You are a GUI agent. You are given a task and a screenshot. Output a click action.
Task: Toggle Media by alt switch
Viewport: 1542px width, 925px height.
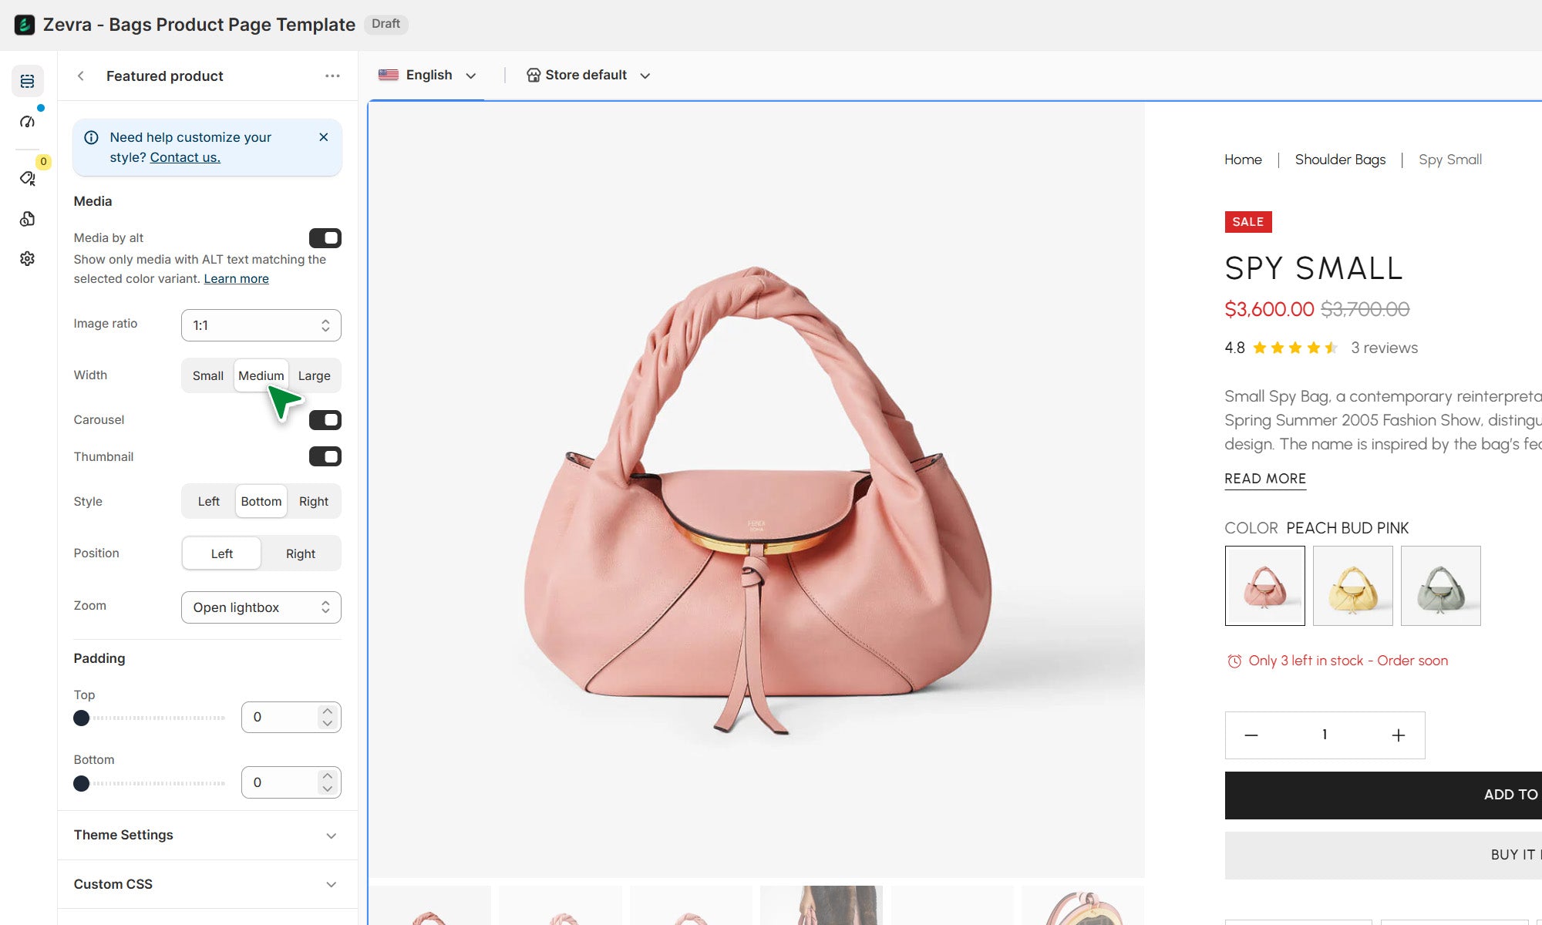click(x=325, y=238)
